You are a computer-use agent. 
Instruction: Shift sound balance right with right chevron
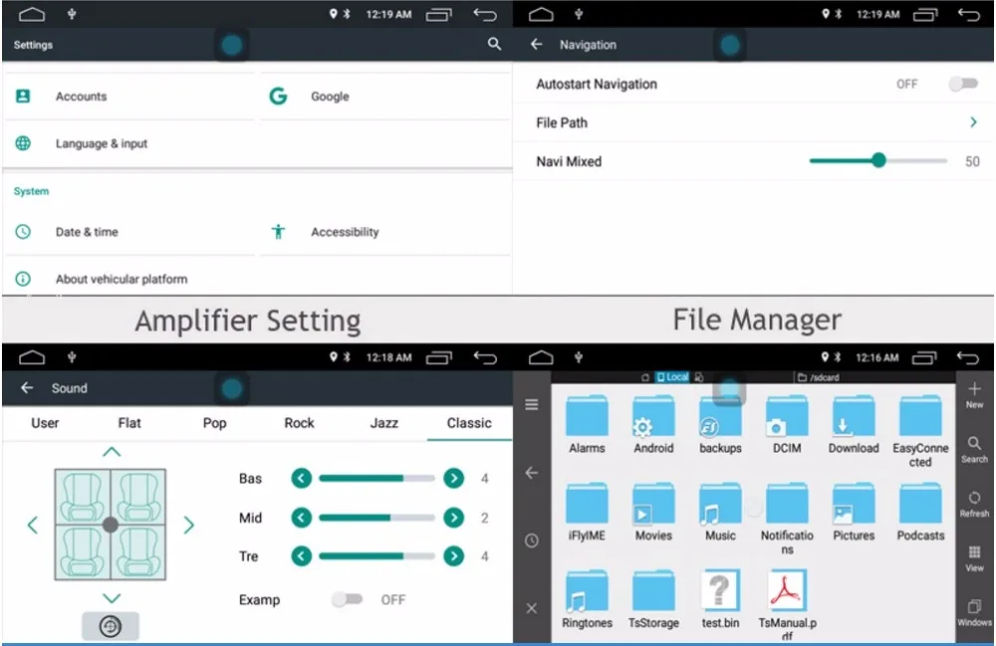click(x=188, y=525)
